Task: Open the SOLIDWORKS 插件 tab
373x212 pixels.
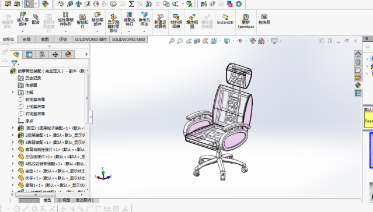Action: coord(90,40)
